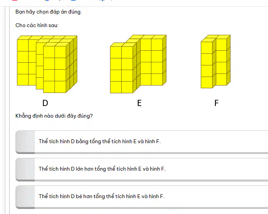The height and width of the screenshot is (214, 268).
Task: Click the question 'Khẳng định nào dưới đây đúng?'
Action: tap(54, 116)
